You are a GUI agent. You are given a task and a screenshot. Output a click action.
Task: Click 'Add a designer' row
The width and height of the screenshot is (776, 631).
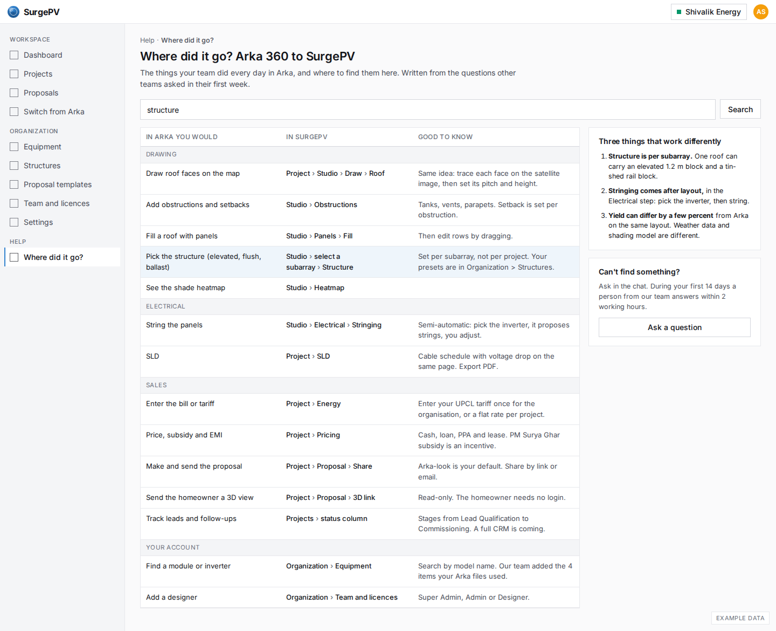[x=360, y=598]
